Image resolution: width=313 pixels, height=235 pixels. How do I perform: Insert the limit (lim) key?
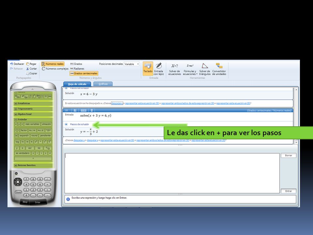click(38, 97)
